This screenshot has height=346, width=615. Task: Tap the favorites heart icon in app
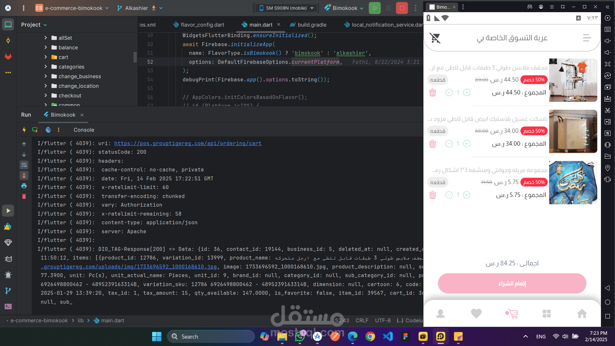(476, 313)
